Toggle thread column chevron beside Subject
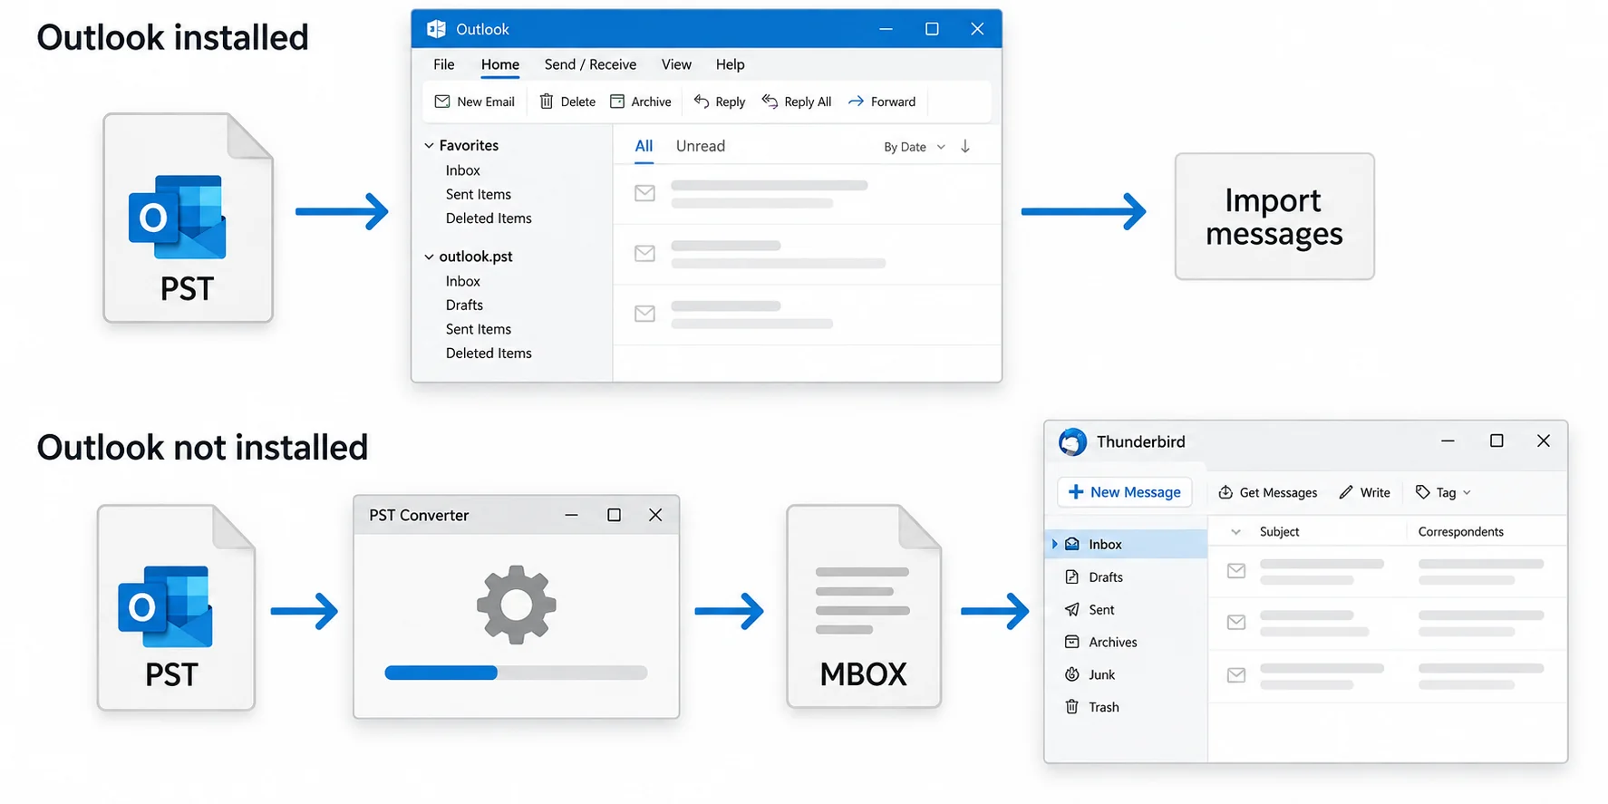Screen dimensions: 1608x804 pyautogui.click(x=1235, y=532)
